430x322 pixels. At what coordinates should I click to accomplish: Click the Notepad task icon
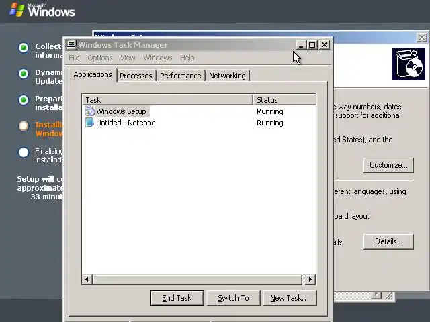(x=89, y=123)
